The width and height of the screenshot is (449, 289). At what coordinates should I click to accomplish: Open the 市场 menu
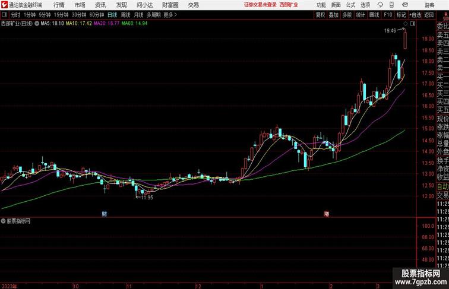80,5
